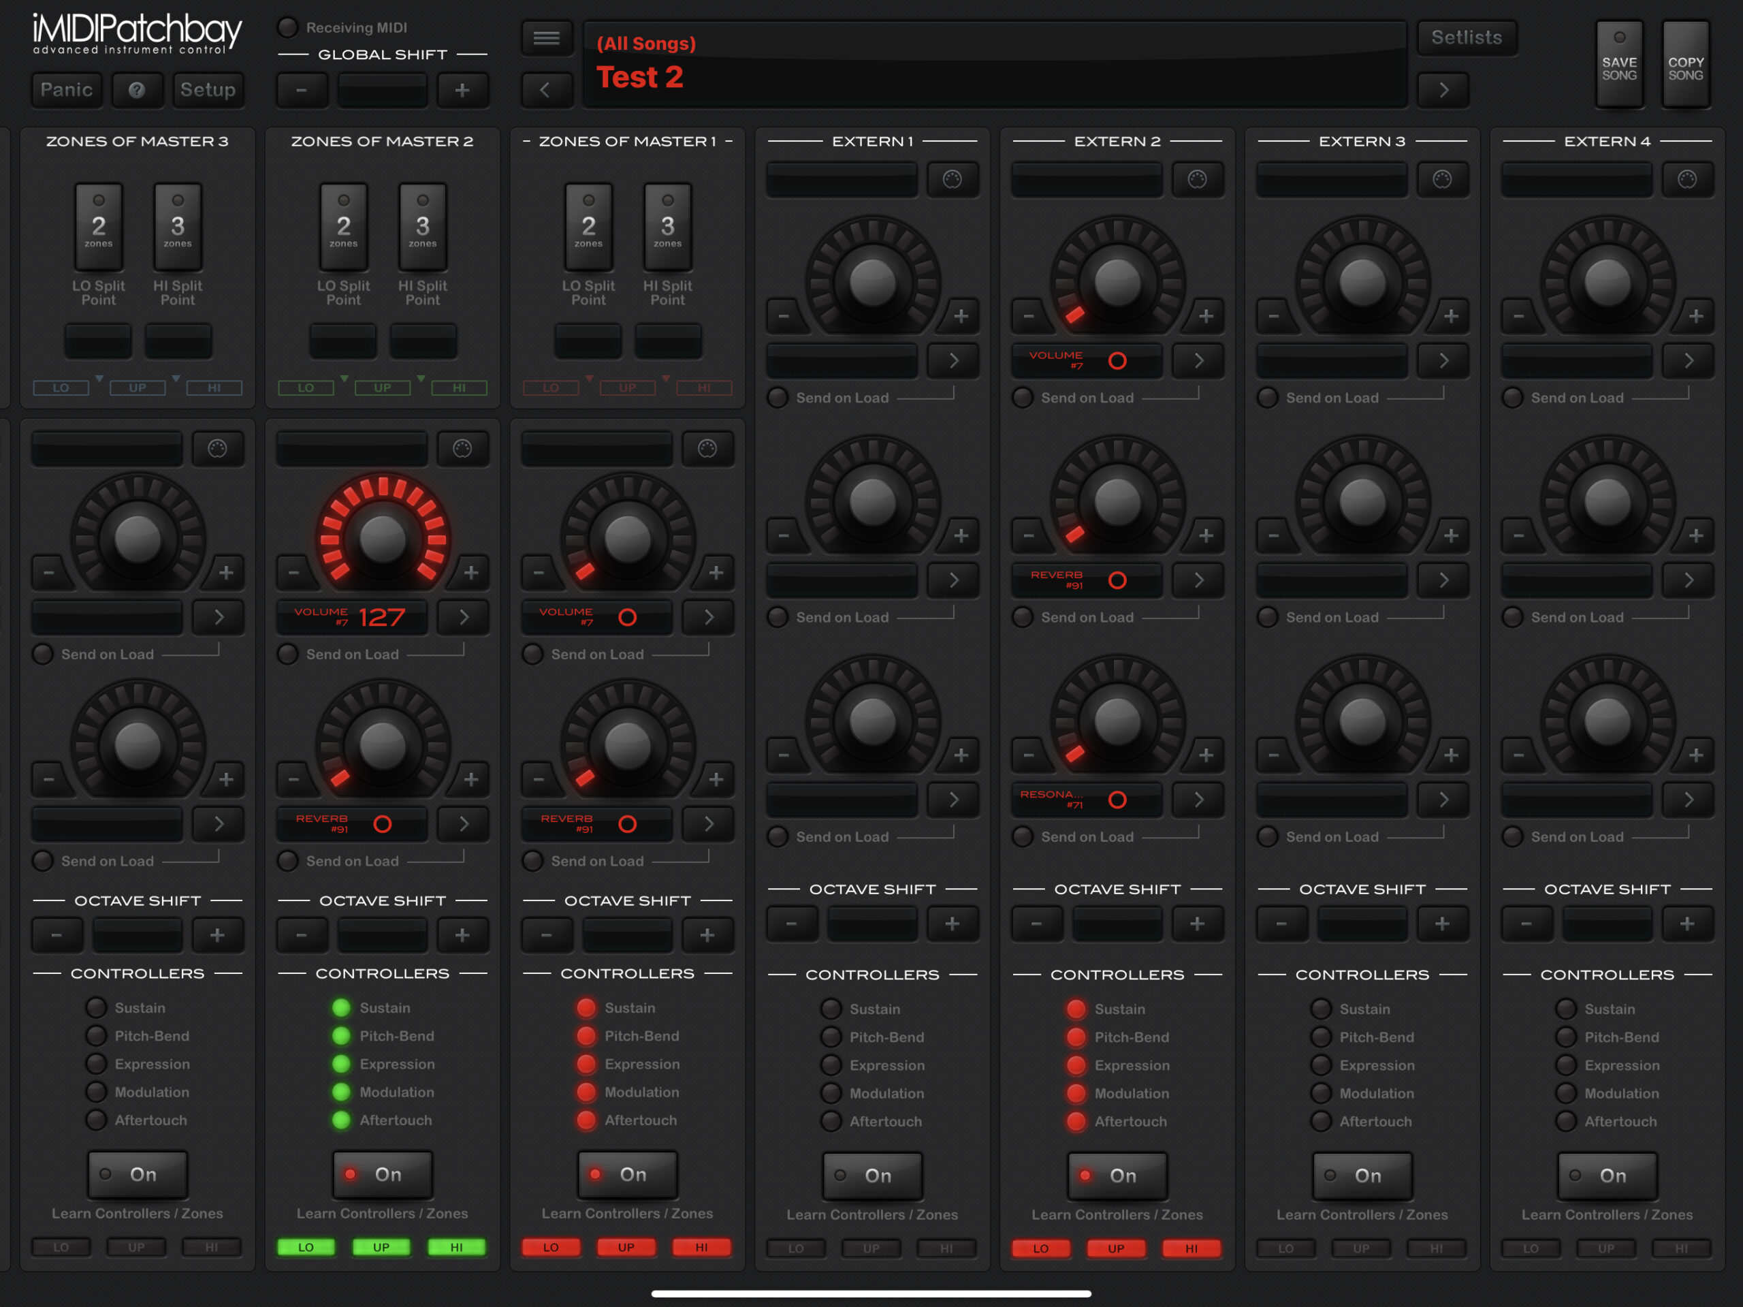
Task: Select 3 zones for Master 3
Action: 178,226
